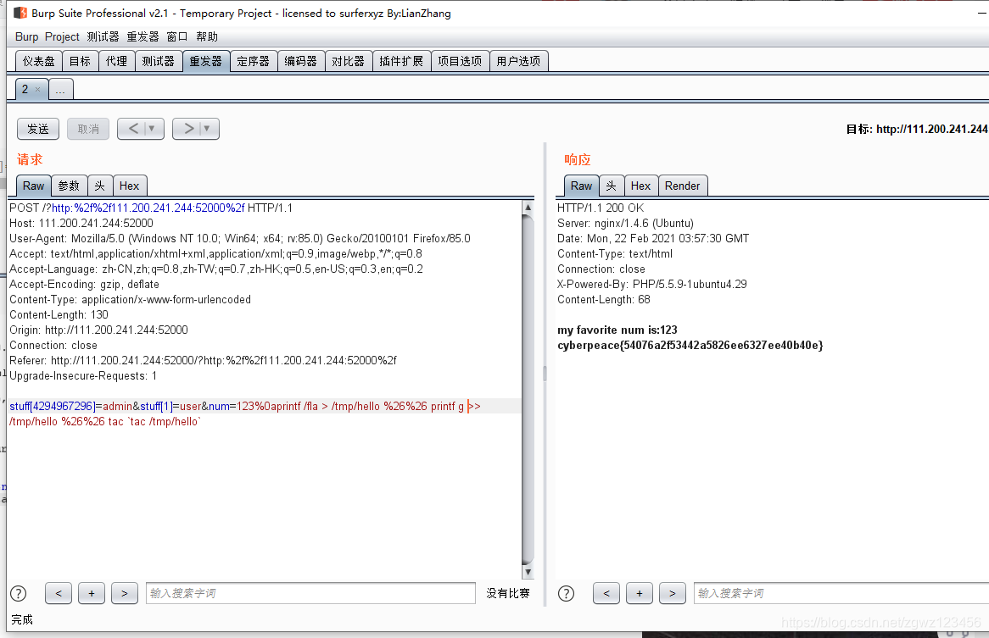
Task: Focus the response search input field
Action: pyautogui.click(x=841, y=593)
